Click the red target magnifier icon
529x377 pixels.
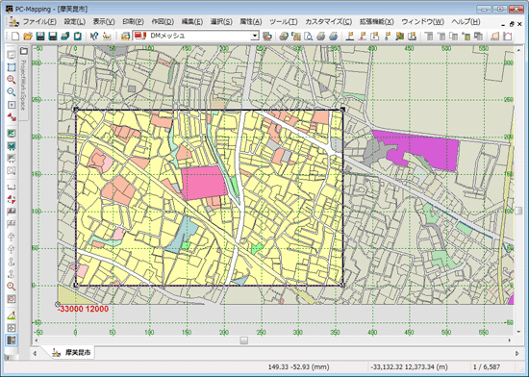click(x=12, y=287)
